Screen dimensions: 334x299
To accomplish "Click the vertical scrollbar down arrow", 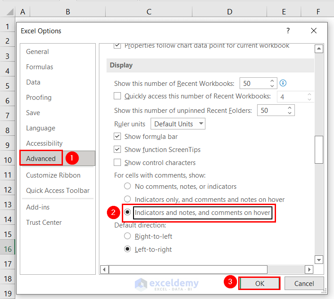I will pos(319,259).
